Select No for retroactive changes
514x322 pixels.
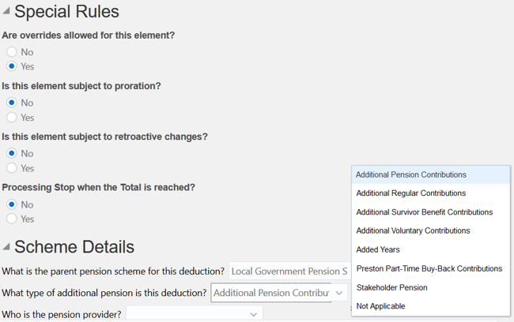click(x=12, y=153)
